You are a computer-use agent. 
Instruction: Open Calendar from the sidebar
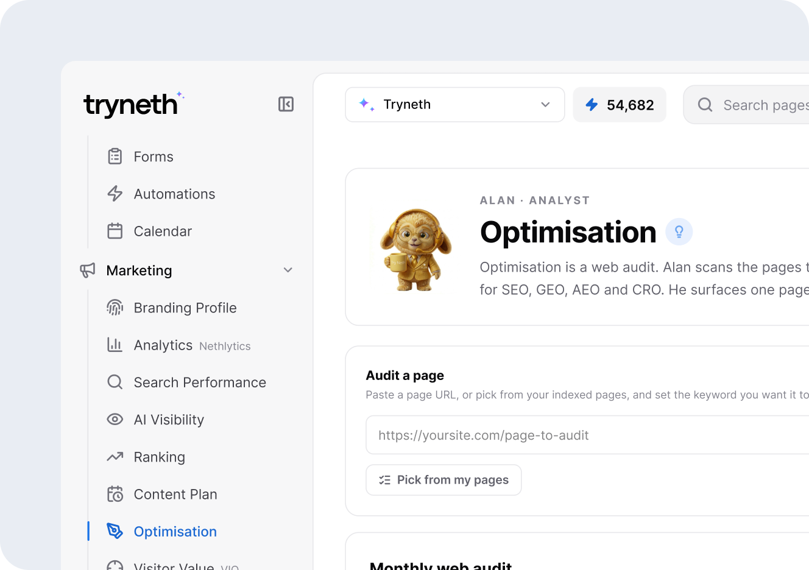163,231
